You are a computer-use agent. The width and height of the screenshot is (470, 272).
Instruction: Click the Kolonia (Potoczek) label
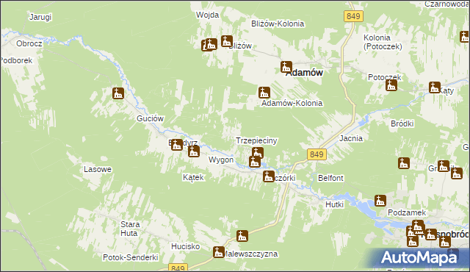383,42
